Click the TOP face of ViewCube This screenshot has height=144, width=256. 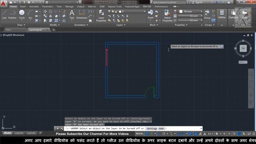pos(243,48)
